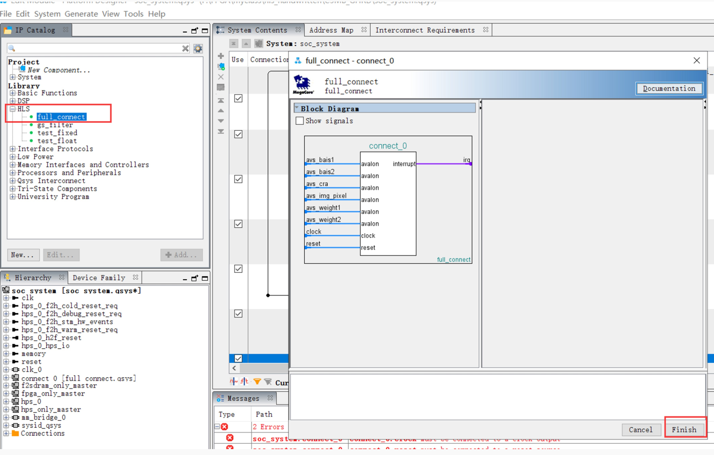Viewport: 714px width, 455px height.
Task: Open the Generate menu
Action: click(x=81, y=14)
